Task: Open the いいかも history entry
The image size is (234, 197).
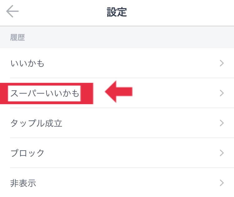Action: click(27, 64)
